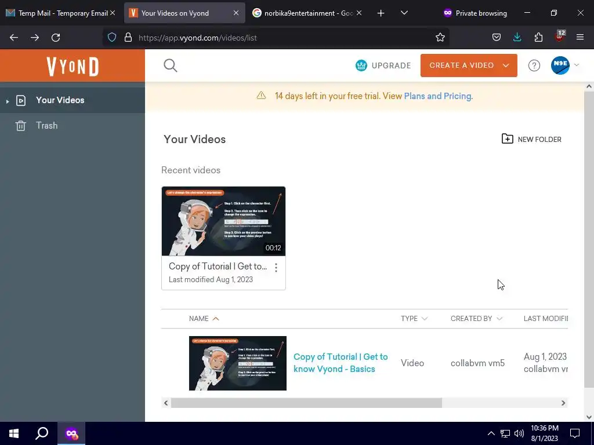Click the network tray icon

[x=505, y=433]
